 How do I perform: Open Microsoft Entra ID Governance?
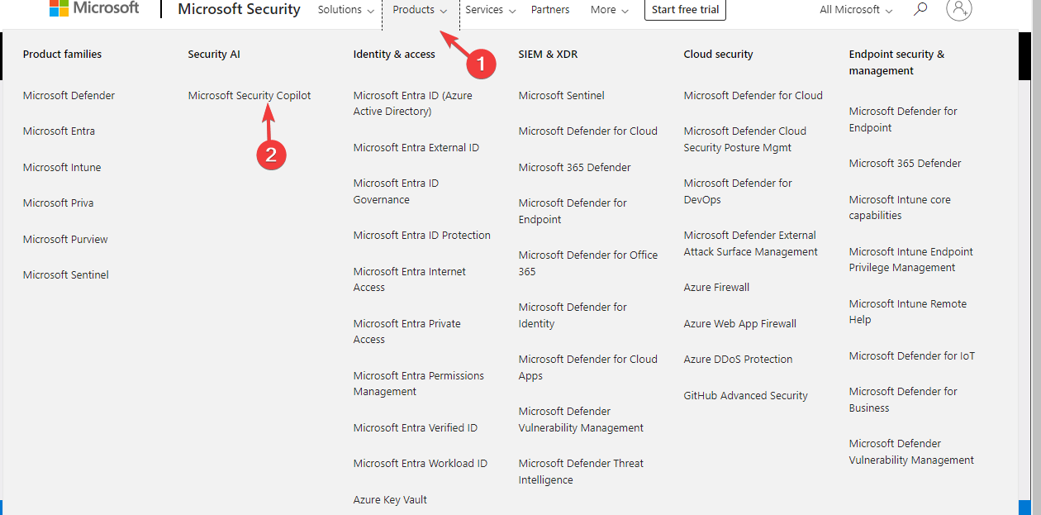[x=396, y=192]
